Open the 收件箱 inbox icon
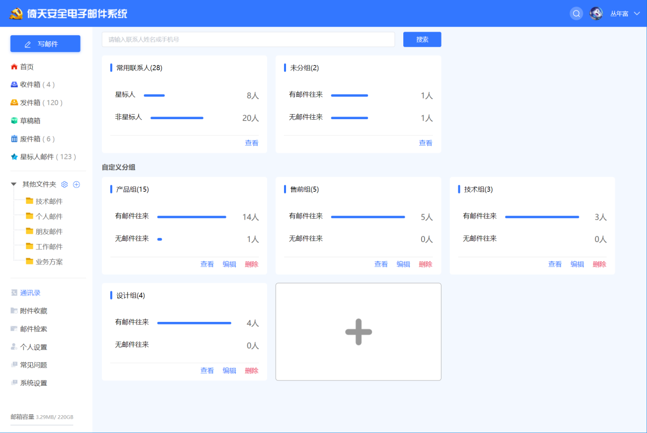647x433 pixels. (x=14, y=85)
